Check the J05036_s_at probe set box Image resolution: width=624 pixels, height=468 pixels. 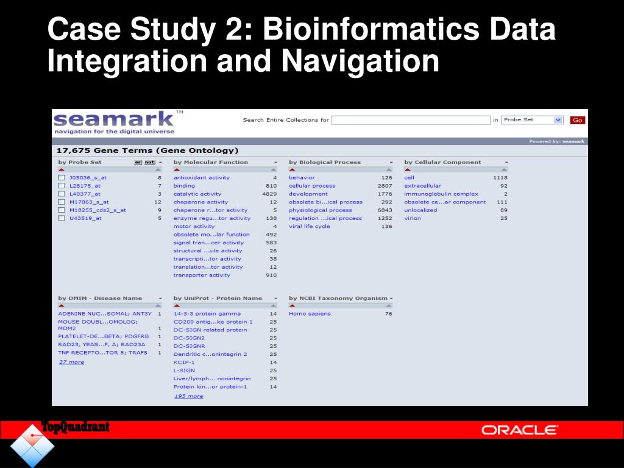pos(62,178)
